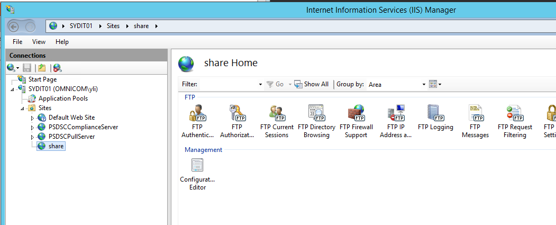
Task: Select Start Page in Connections tree
Action: pos(42,79)
